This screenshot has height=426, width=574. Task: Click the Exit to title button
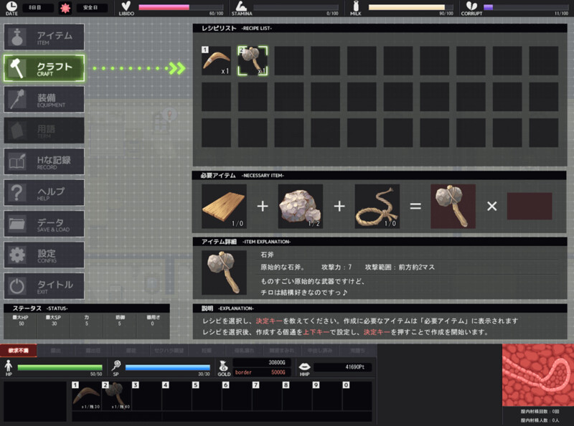point(44,285)
